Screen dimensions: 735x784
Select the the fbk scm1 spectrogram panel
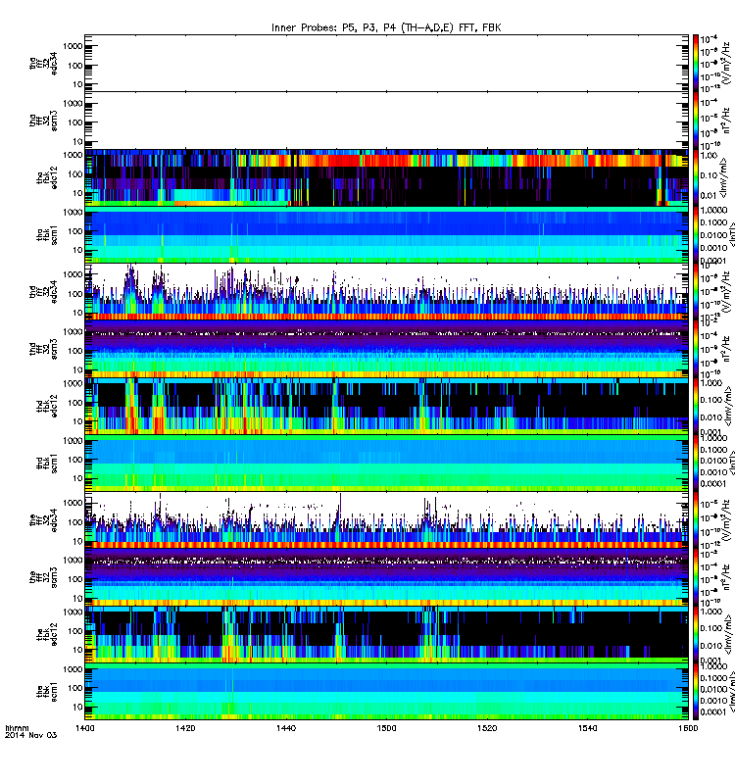[x=386, y=691]
